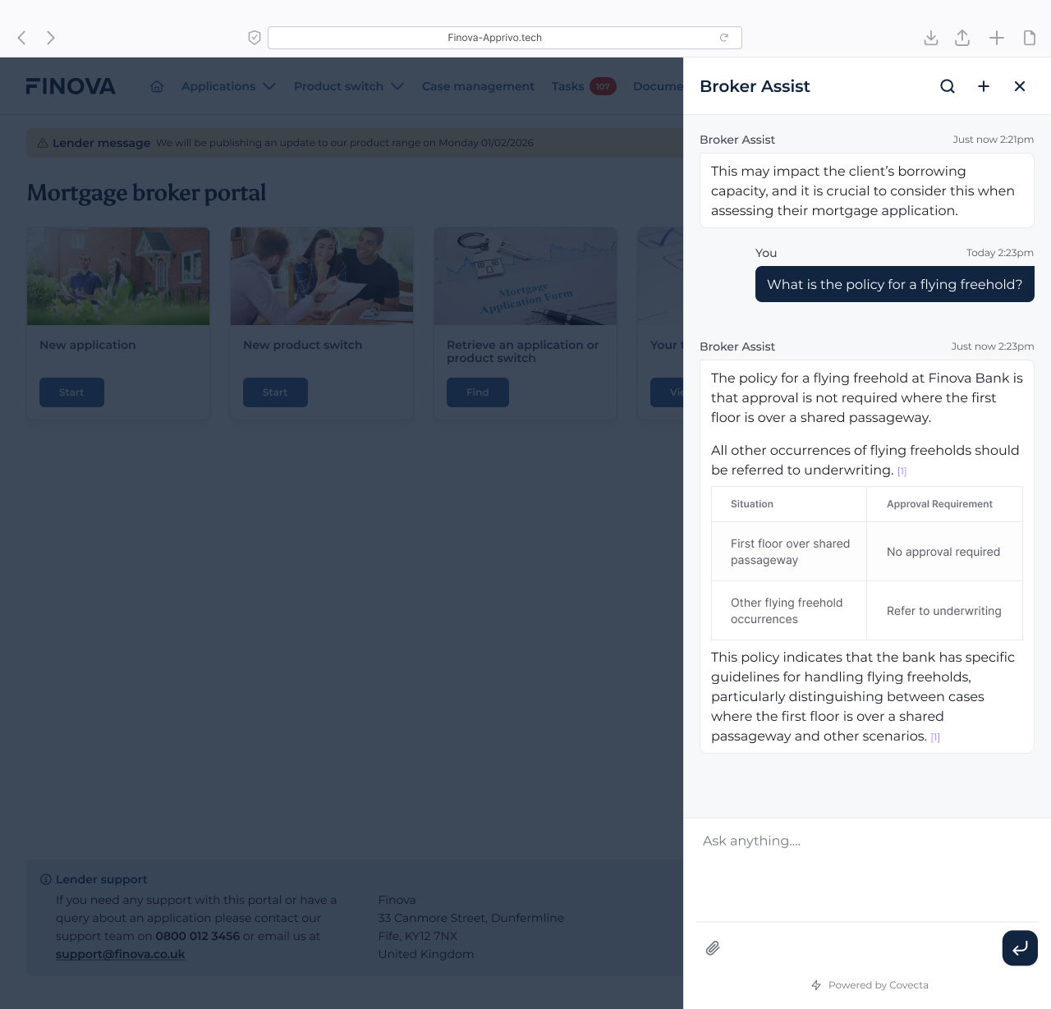Search within Broker Assist

[948, 86]
